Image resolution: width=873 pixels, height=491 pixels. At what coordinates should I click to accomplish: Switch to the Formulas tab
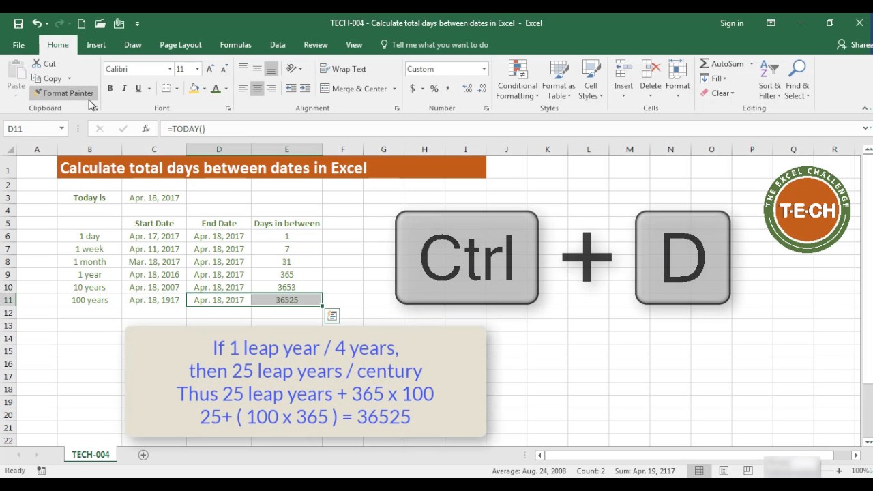tap(236, 45)
